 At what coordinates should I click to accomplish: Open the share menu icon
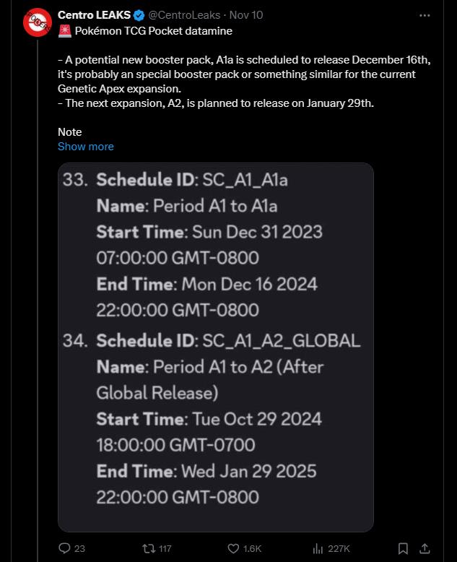(x=425, y=548)
